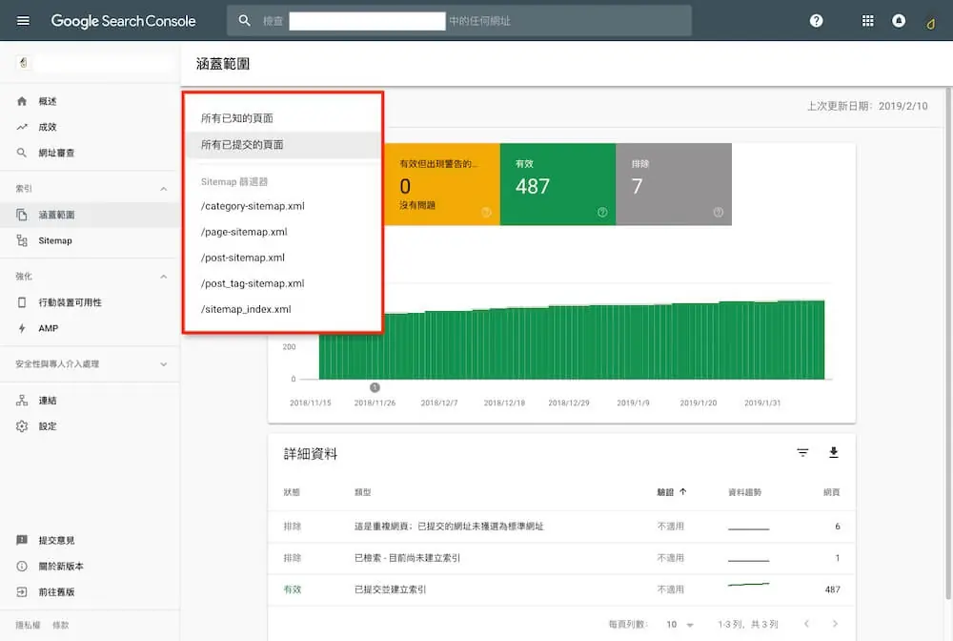
Task: Choose /sitemap_index.xml filter
Action: pyautogui.click(x=283, y=310)
